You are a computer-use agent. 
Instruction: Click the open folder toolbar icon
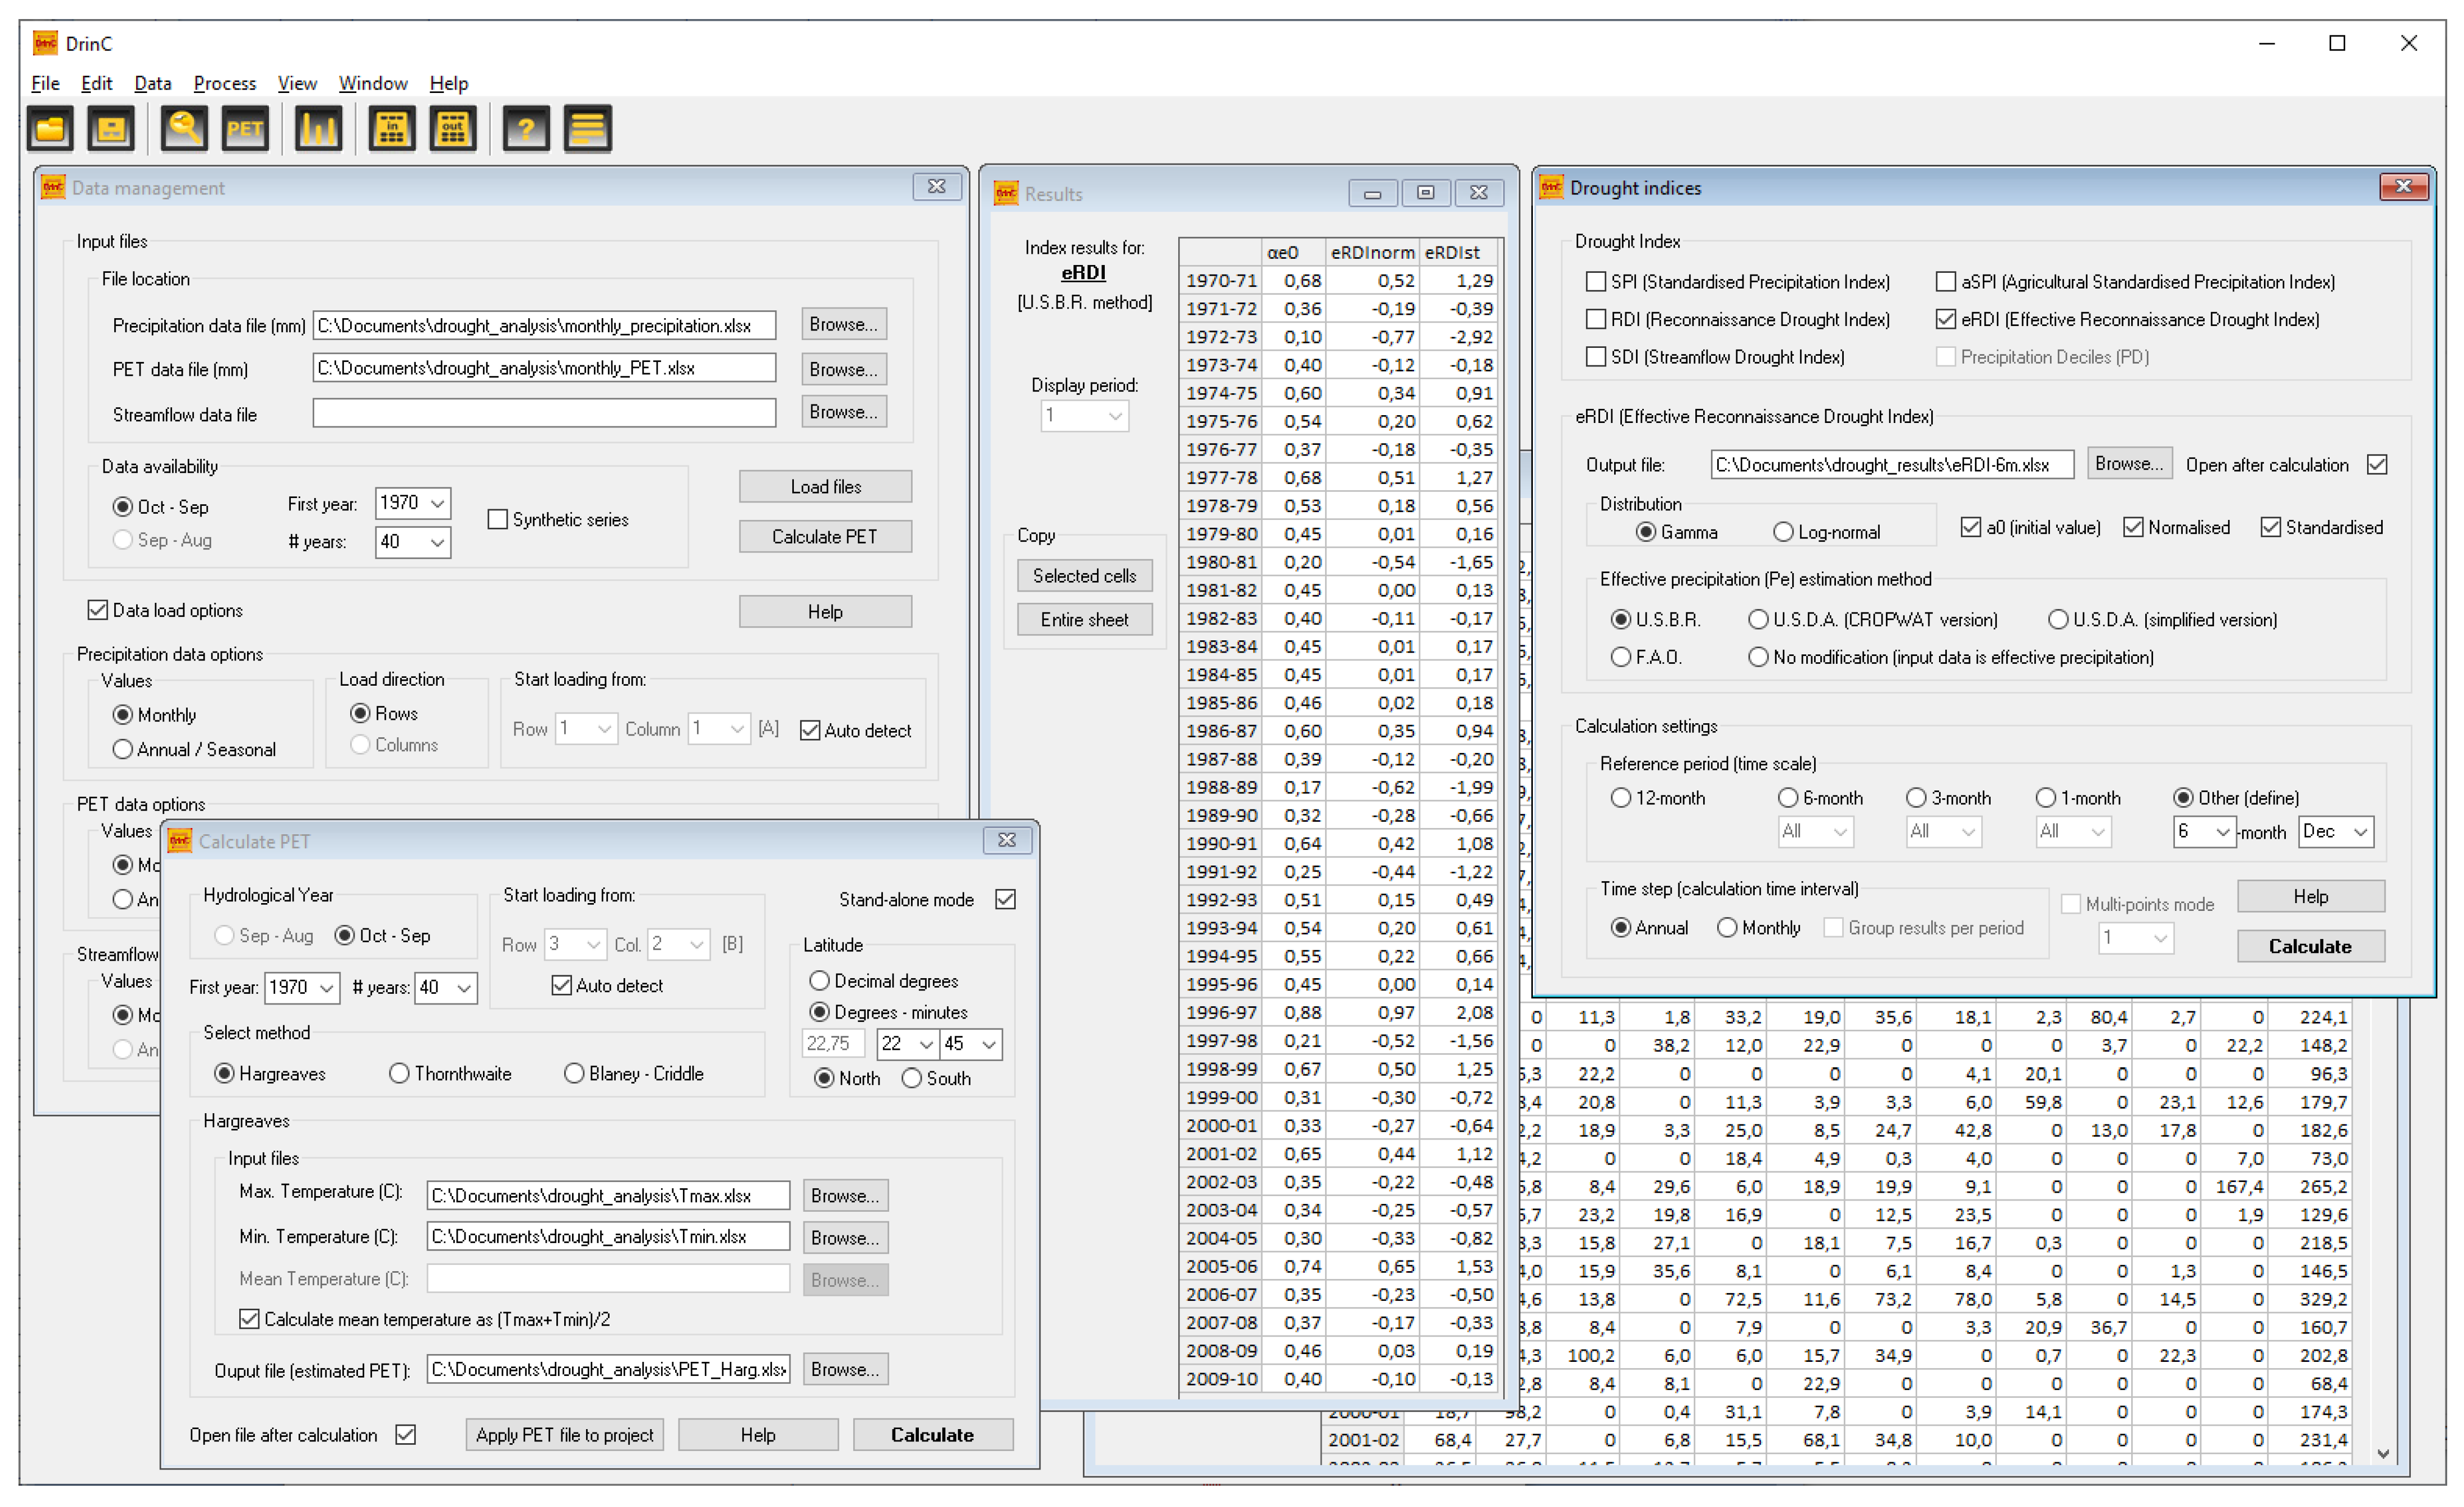50,129
